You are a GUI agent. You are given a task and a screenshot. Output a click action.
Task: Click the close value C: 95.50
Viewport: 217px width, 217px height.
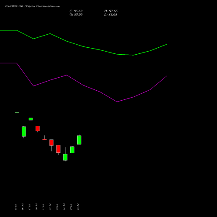(76, 11)
